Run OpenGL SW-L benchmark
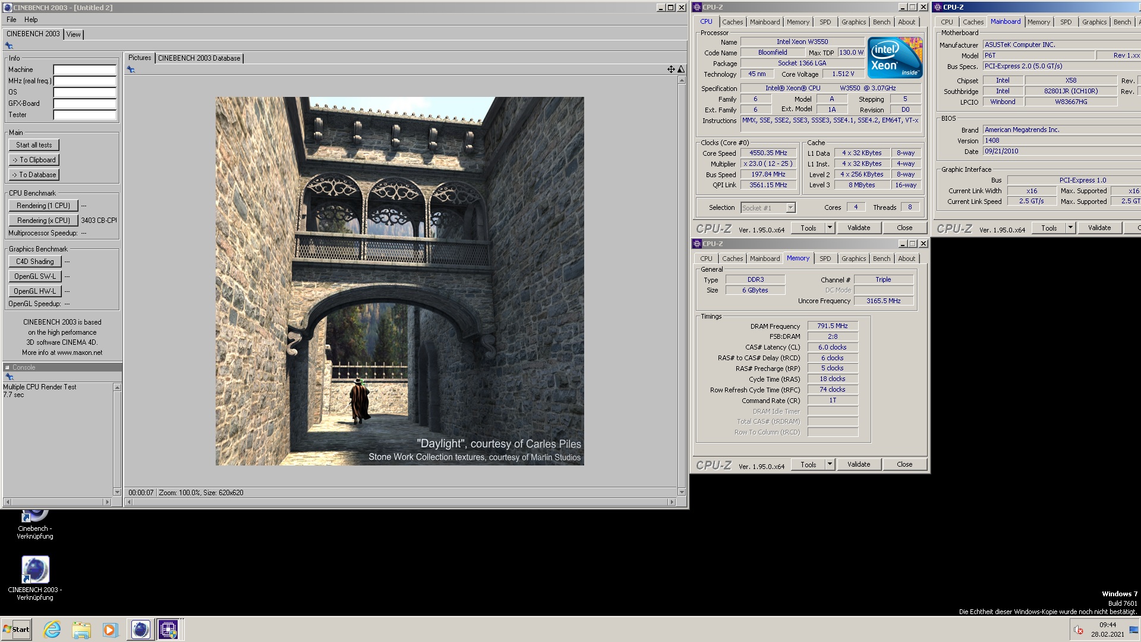 point(34,276)
